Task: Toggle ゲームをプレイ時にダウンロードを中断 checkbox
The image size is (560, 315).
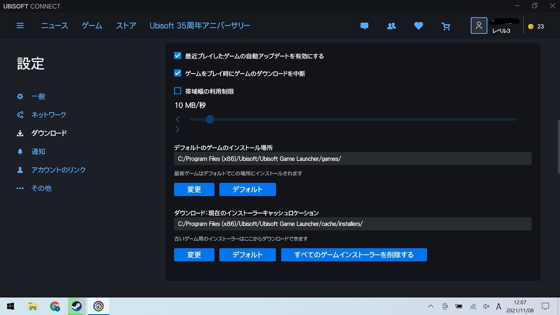Action: pyautogui.click(x=178, y=73)
